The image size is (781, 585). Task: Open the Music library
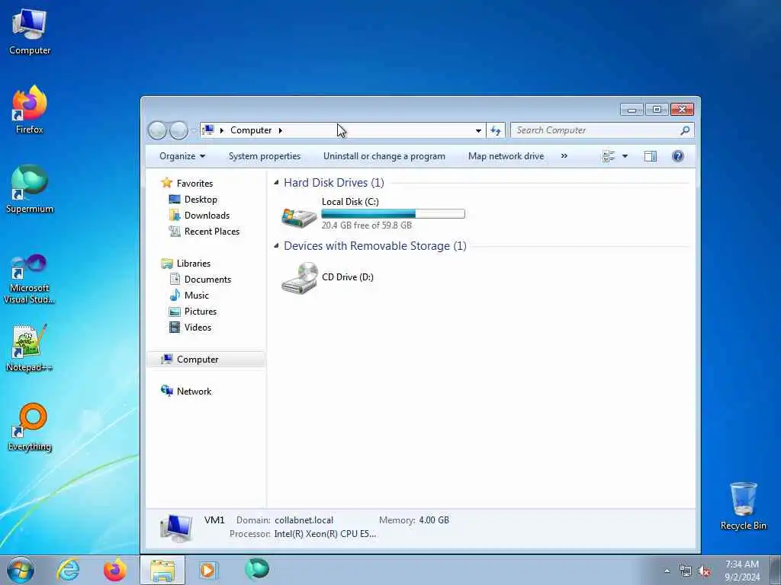click(x=196, y=295)
